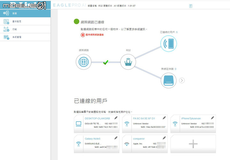
Task: Click the Wi-Fi icon of conqueror
Action: (x=127, y=144)
